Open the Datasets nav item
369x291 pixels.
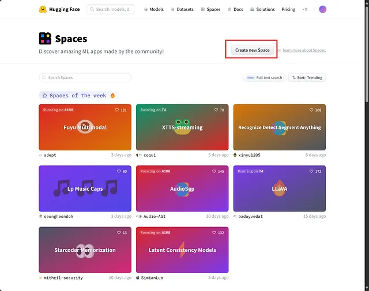coord(182,9)
